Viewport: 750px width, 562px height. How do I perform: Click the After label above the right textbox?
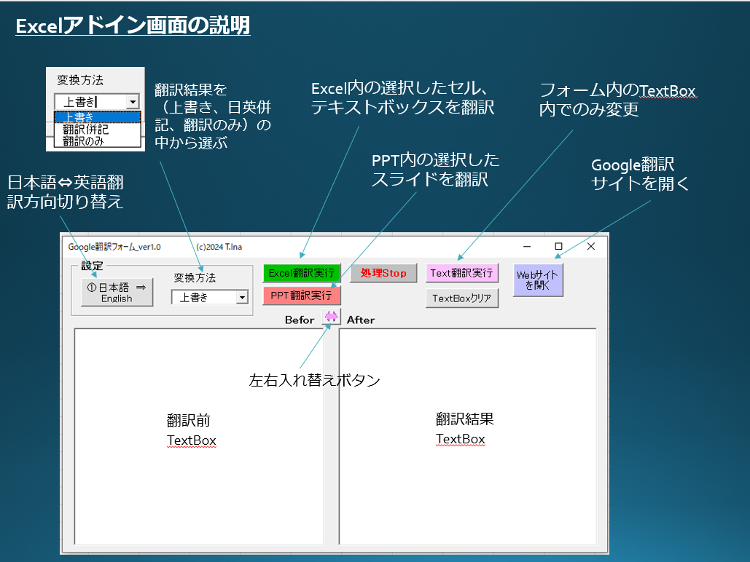[x=359, y=317]
